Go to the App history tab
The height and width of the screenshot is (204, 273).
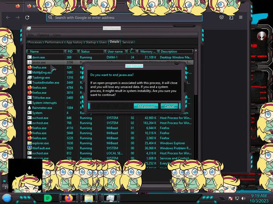pyautogui.click(x=74, y=42)
